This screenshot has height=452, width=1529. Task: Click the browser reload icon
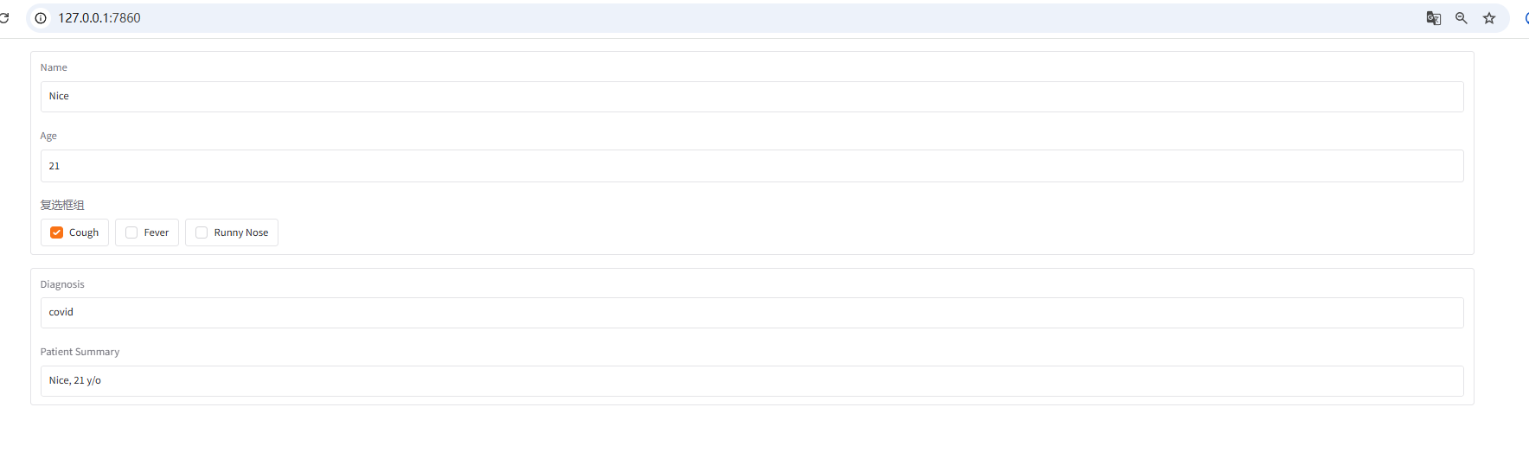click(x=4, y=17)
